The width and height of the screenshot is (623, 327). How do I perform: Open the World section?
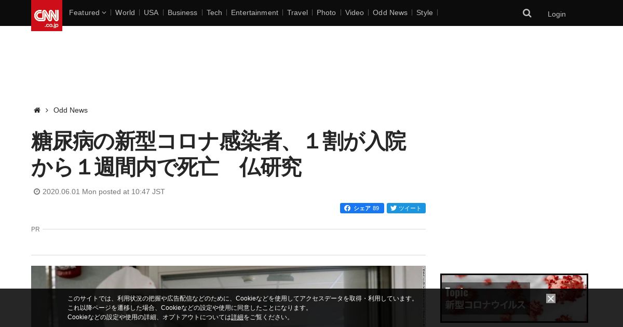125,12
